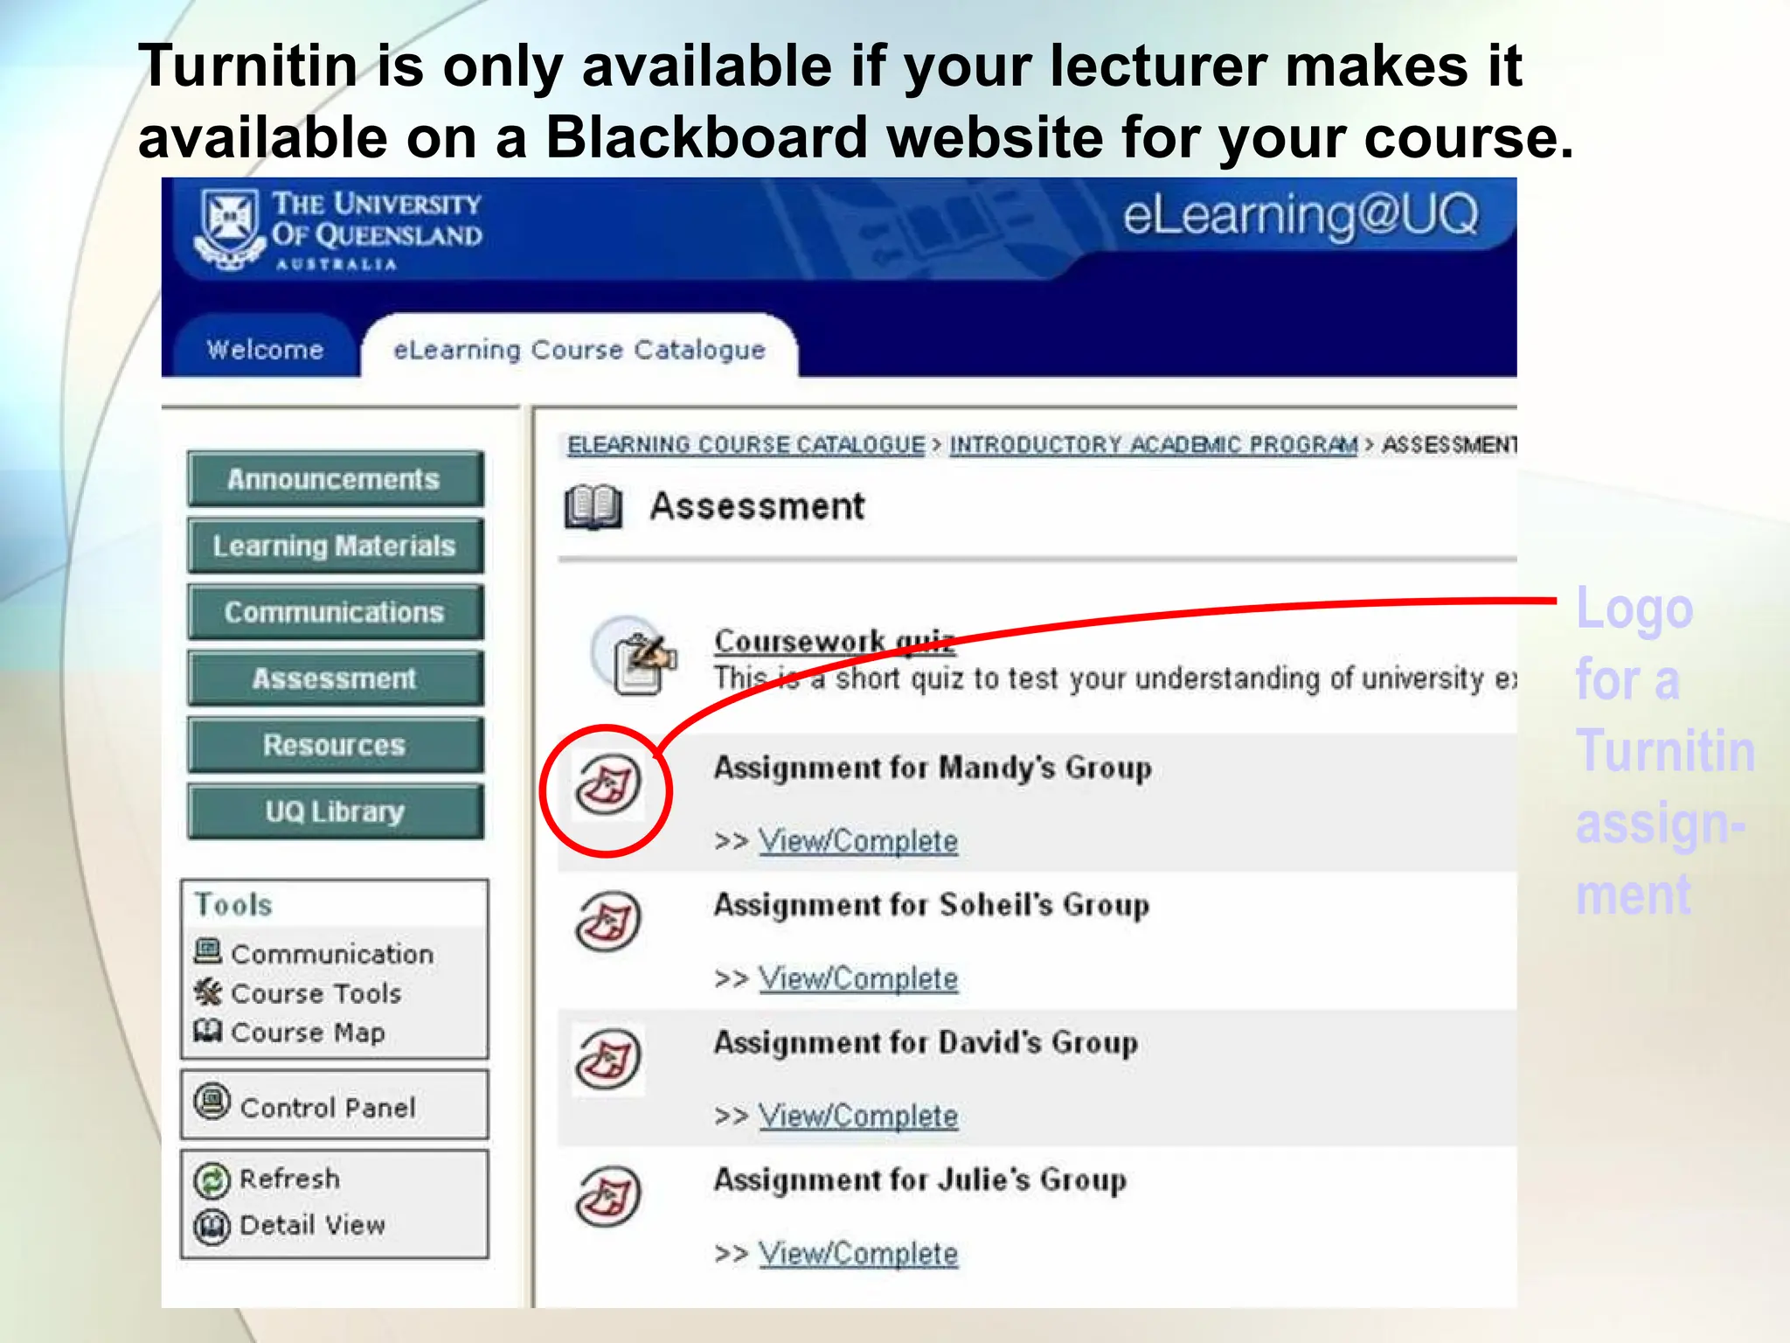Open Course Tools link text
Viewport: 1790px width, 1343px height.
(x=316, y=993)
